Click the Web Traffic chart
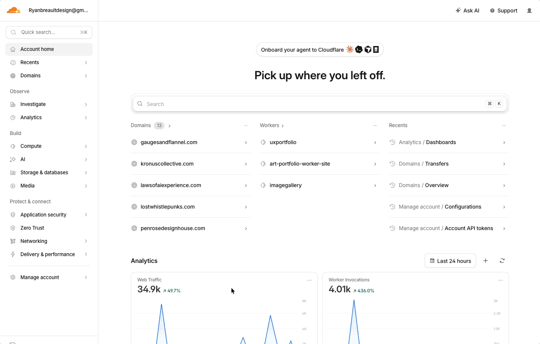 [221, 321]
